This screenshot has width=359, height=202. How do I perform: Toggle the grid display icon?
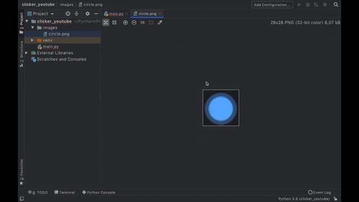[x=114, y=22]
